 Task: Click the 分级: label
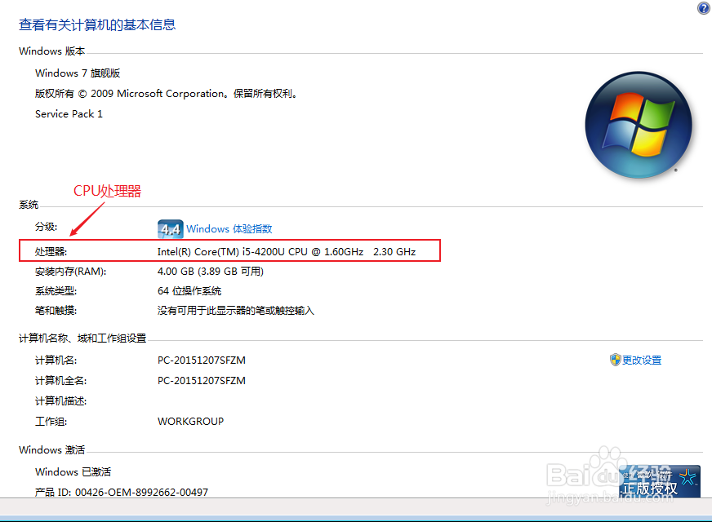pos(47,226)
